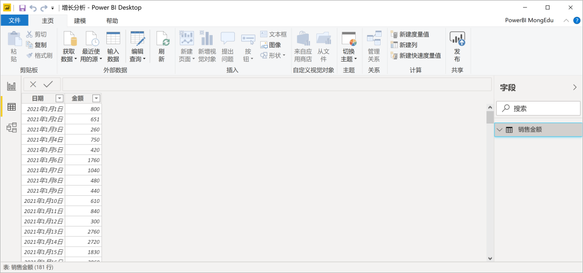Collapse the 字段 pane using the chevron
Image resolution: width=583 pixels, height=273 pixels.
click(x=574, y=87)
